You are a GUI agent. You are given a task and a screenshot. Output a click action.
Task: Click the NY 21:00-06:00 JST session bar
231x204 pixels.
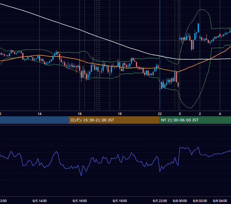(195, 120)
